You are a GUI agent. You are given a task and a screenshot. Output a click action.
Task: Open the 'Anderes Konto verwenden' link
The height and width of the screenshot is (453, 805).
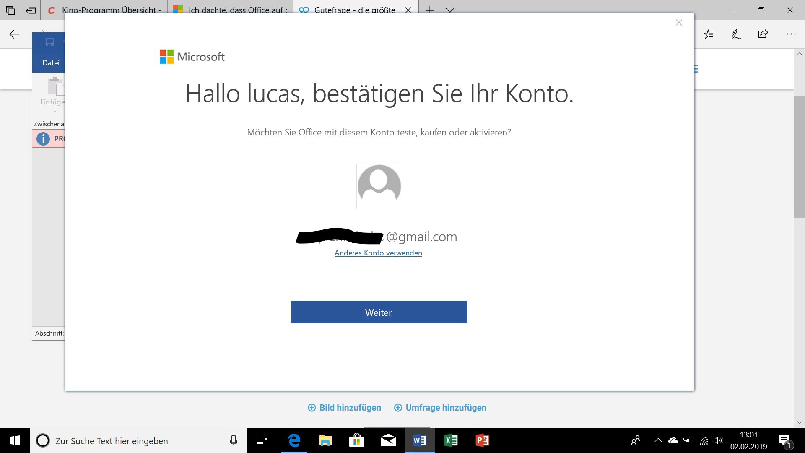click(378, 253)
